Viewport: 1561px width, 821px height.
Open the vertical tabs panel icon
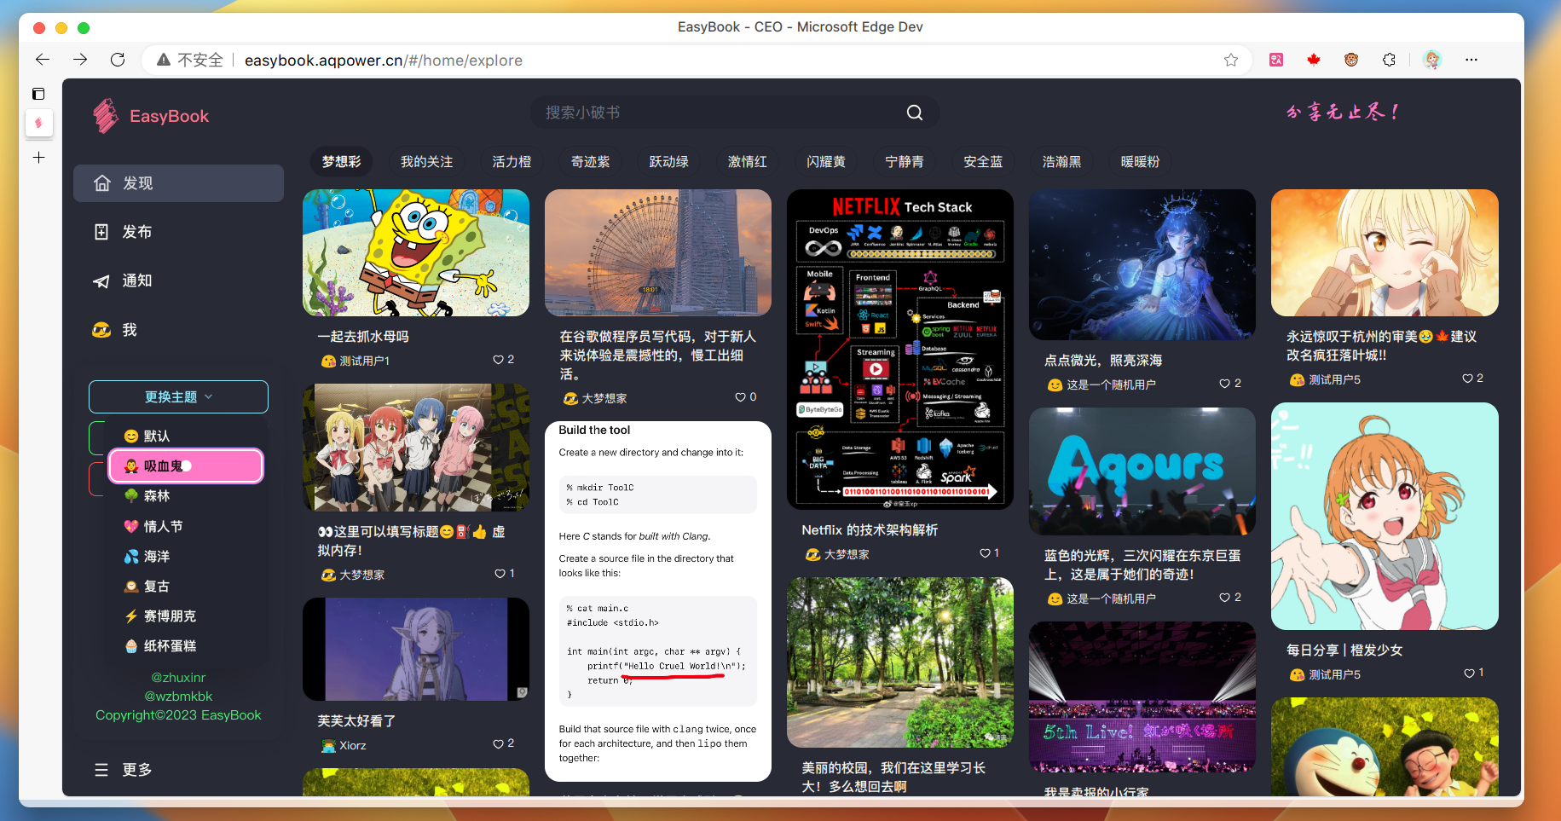[38, 94]
